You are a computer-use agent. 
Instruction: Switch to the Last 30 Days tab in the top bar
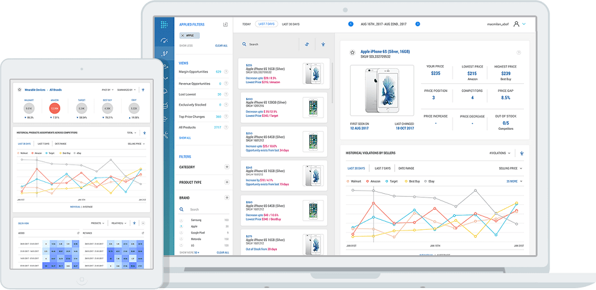[x=291, y=24]
